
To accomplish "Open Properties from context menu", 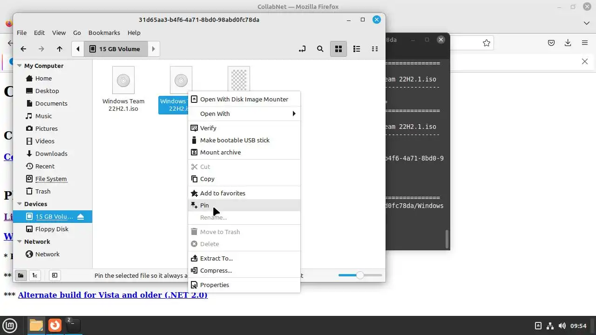I will [244, 285].
